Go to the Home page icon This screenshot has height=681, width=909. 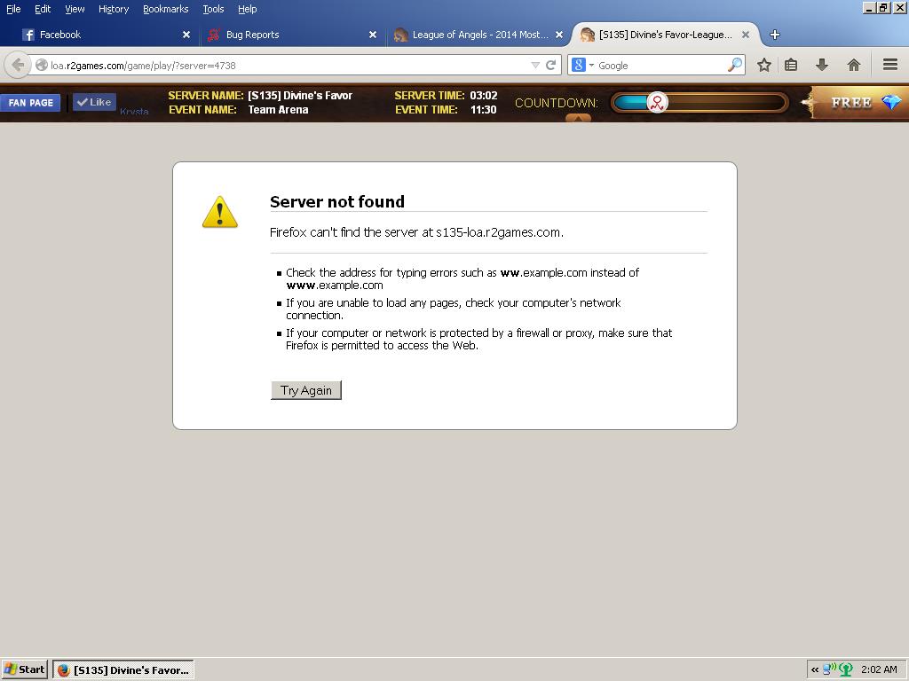click(853, 65)
